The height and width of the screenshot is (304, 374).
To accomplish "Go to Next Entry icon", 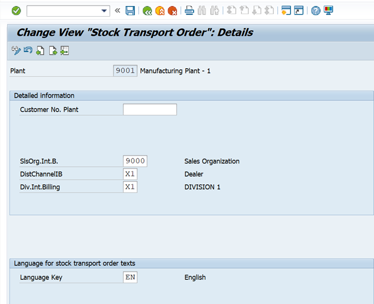I will point(53,50).
